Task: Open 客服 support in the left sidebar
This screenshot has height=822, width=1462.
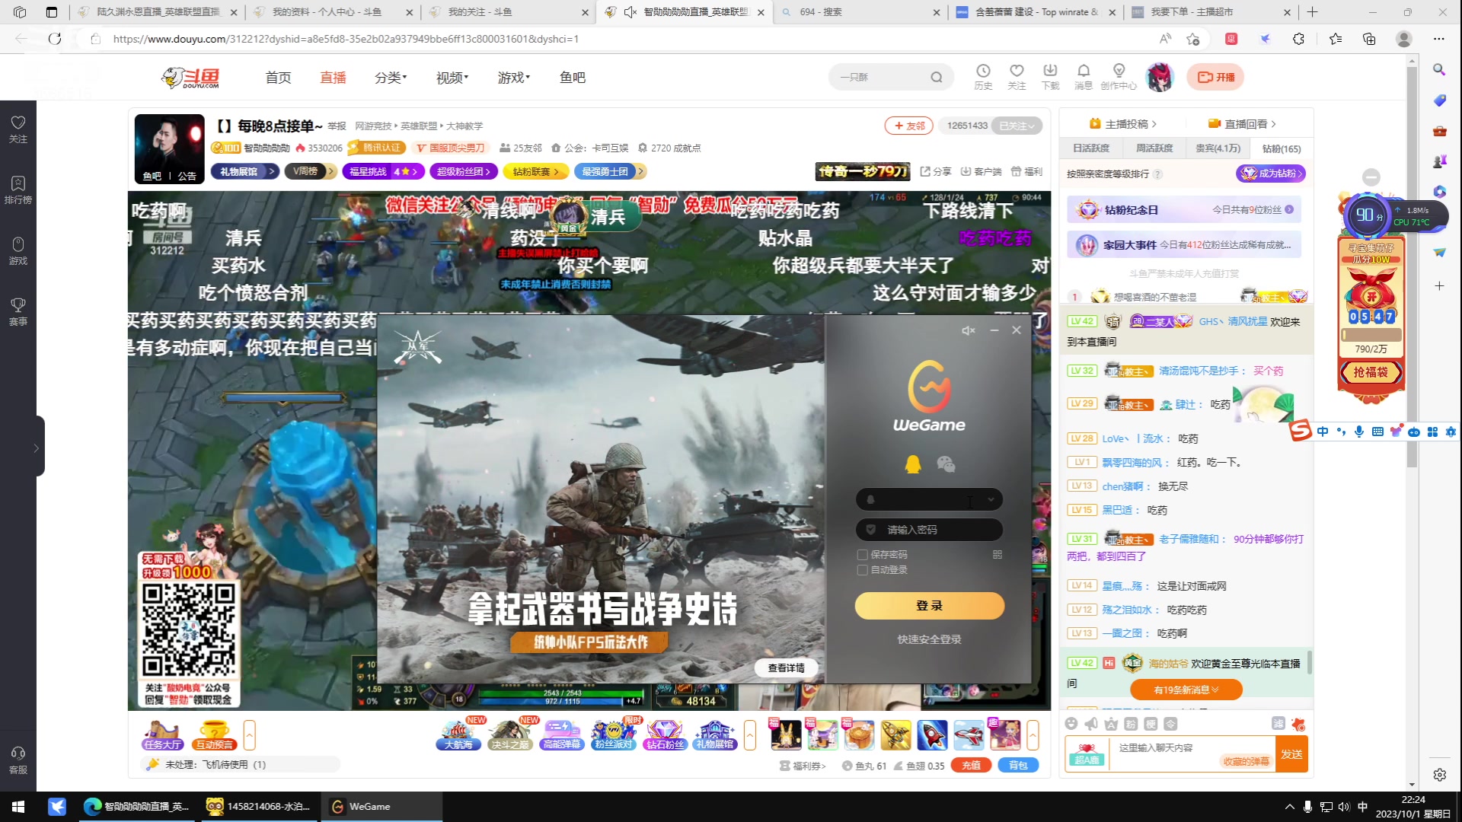Action: pos(18,760)
